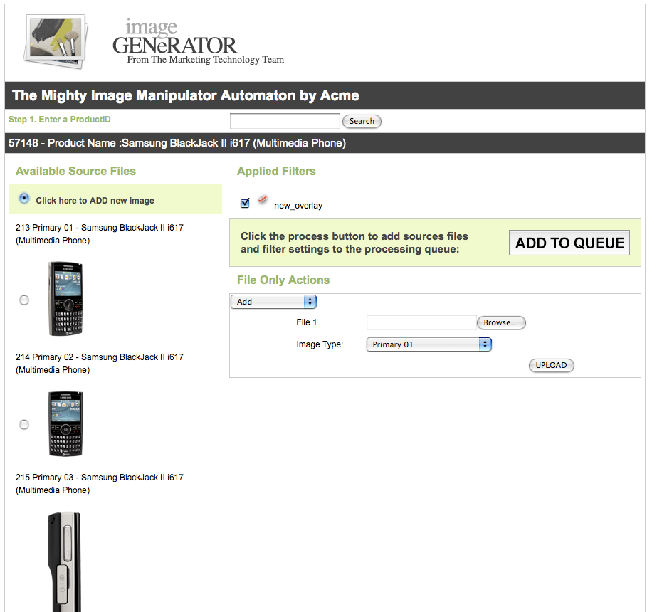Select the 'Click here to ADD new image' radio

(x=25, y=199)
